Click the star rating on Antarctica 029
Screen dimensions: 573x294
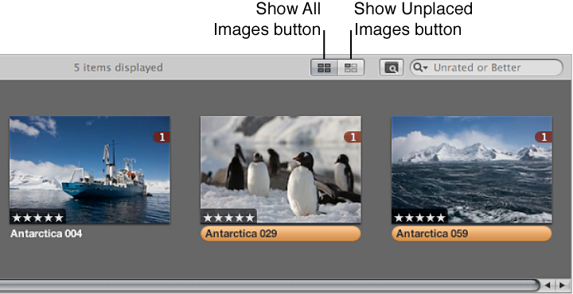coord(228,218)
